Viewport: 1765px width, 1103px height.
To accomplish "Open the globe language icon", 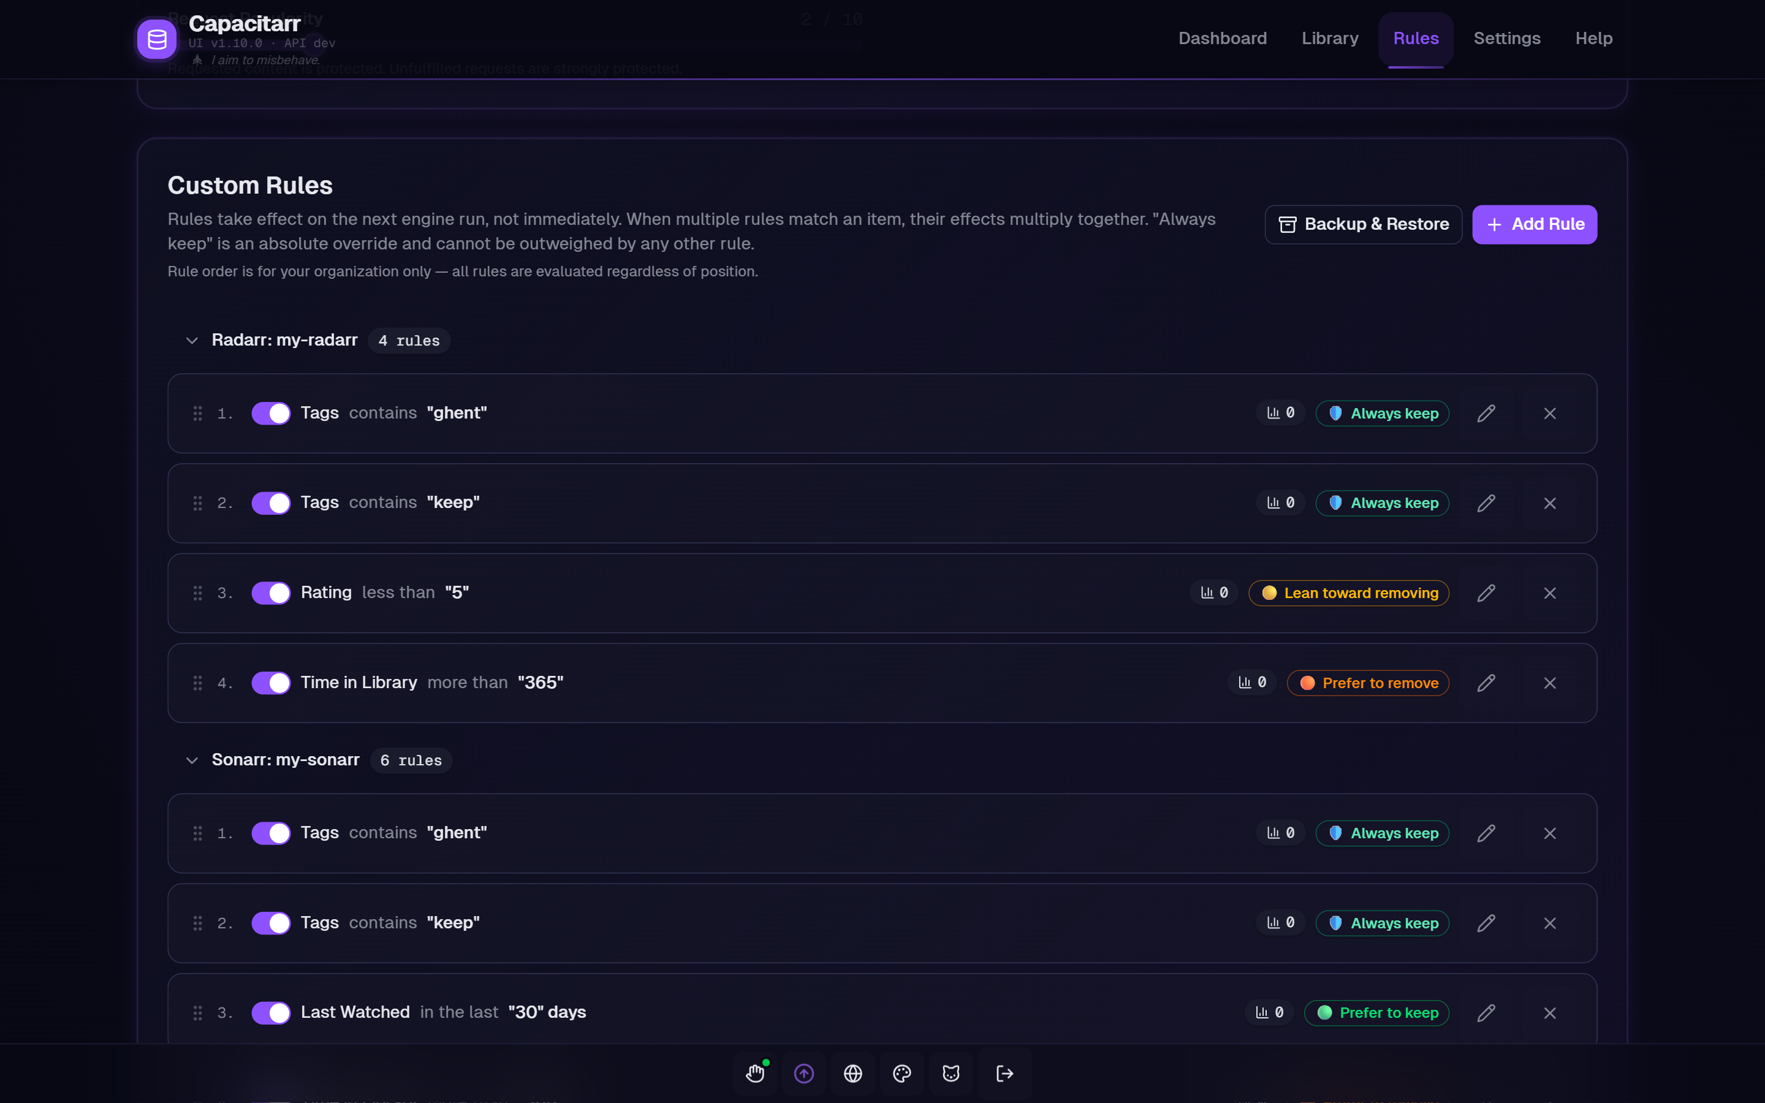I will point(852,1073).
